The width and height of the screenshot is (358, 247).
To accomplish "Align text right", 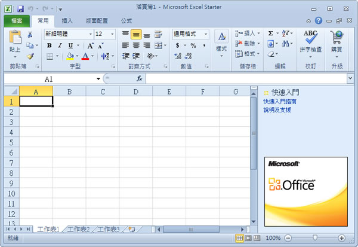I will [147, 45].
